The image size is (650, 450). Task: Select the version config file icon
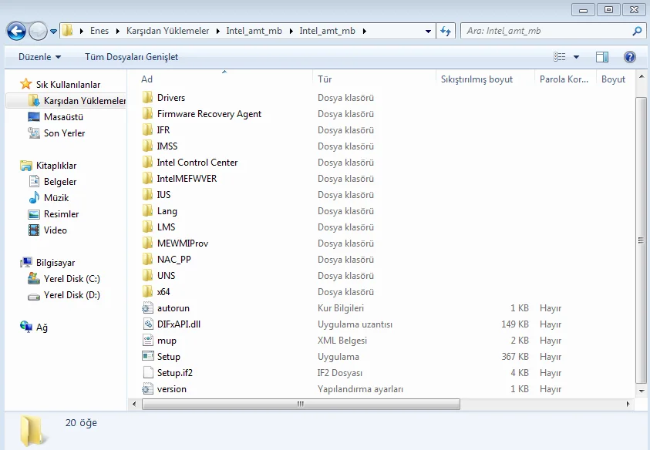[x=147, y=388]
